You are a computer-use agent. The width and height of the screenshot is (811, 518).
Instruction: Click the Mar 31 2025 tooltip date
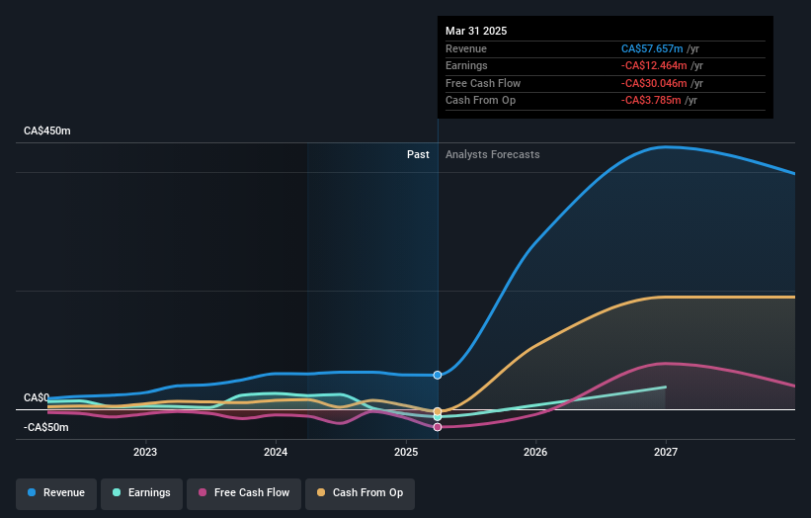pos(476,31)
